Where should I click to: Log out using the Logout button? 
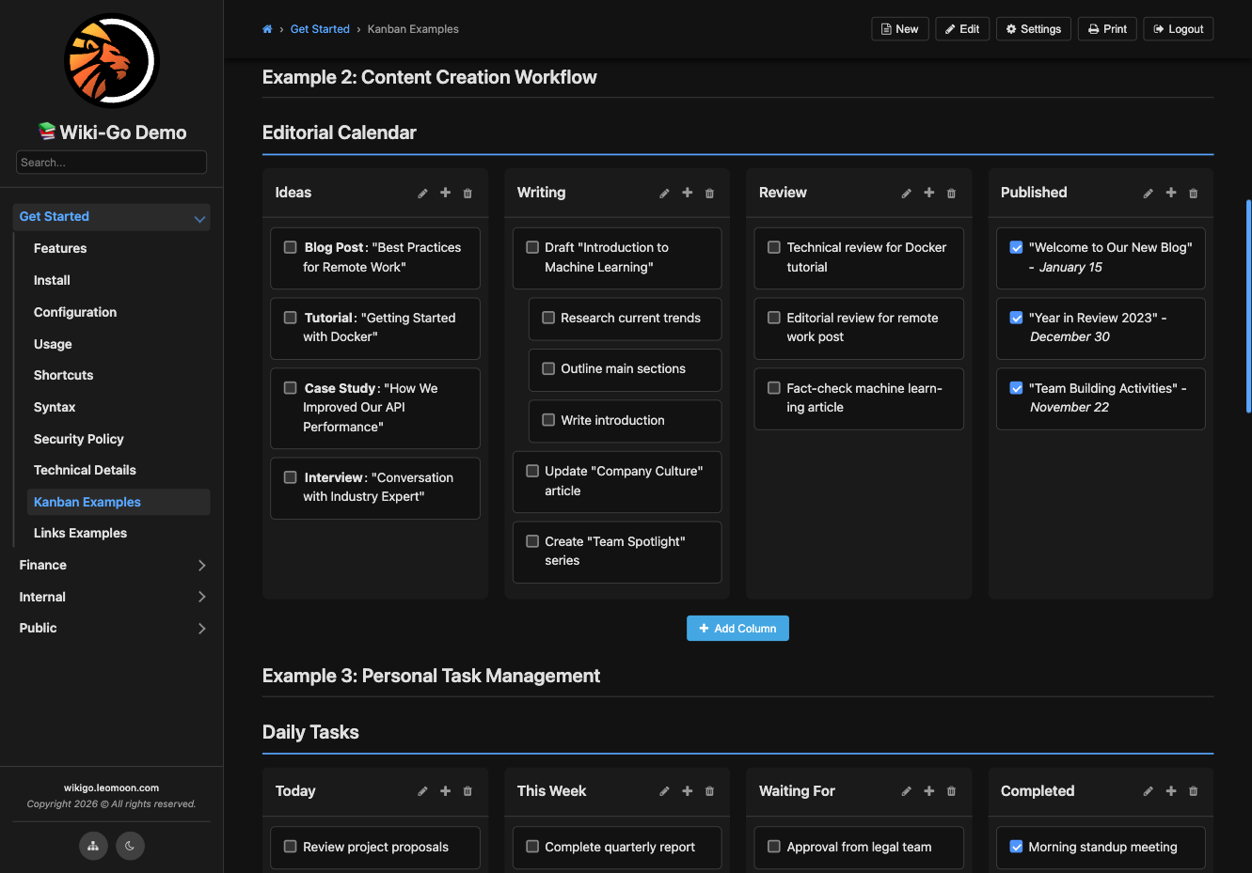[1179, 29]
